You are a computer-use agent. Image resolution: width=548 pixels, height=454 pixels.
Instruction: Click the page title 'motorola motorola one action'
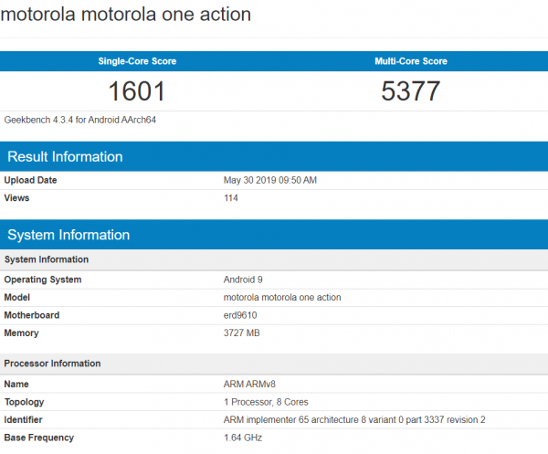126,15
